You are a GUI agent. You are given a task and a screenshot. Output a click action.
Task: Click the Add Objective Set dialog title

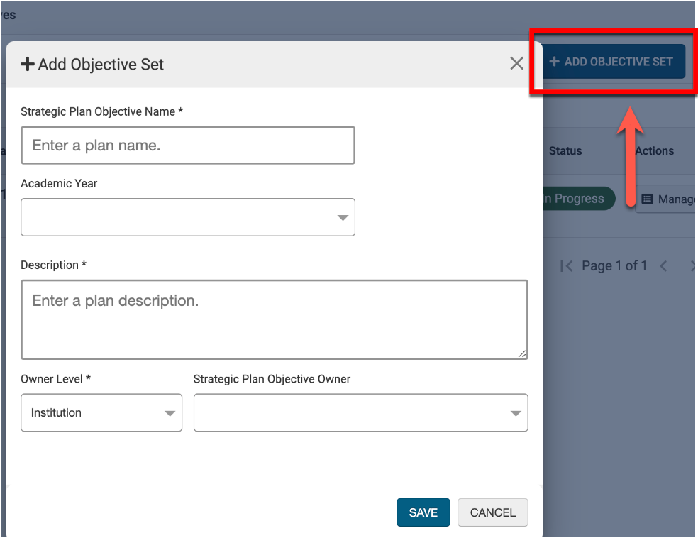[101, 65]
